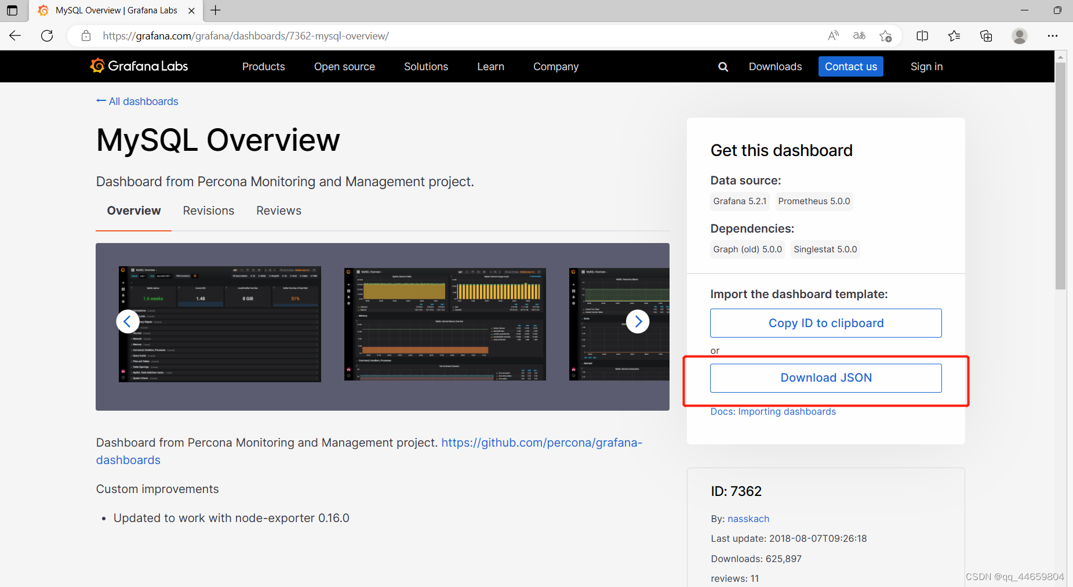Click the Prometheus 5.0.0 tag
Screen dimensions: 1073x587
(814, 201)
